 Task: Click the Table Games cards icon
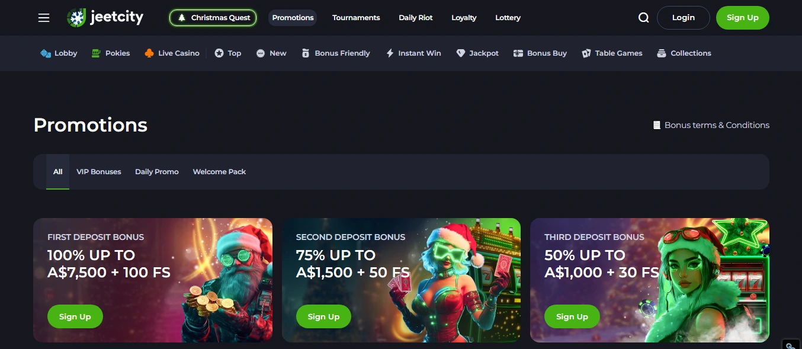(x=586, y=53)
